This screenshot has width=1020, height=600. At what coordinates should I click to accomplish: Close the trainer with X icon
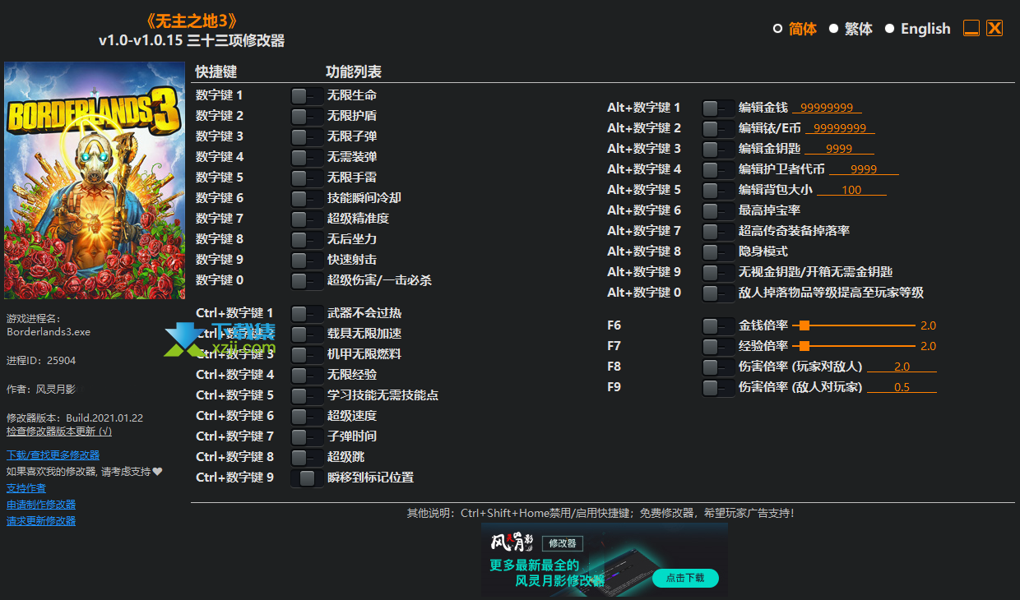click(x=994, y=28)
